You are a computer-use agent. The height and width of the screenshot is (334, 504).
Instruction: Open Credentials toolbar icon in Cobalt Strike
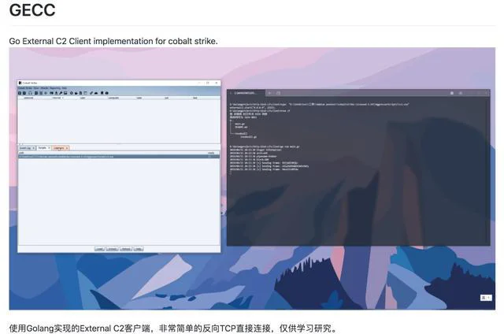pyautogui.click(x=51, y=93)
